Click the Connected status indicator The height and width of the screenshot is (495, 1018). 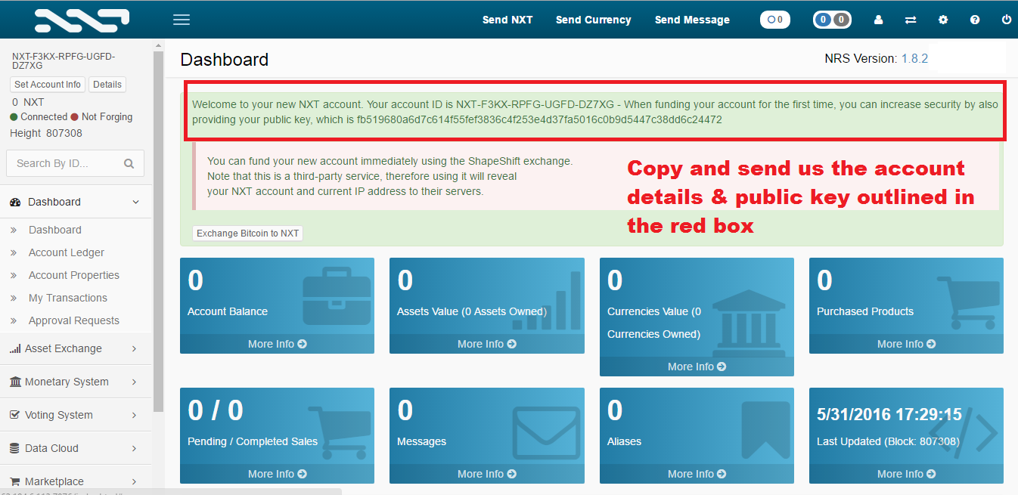39,117
